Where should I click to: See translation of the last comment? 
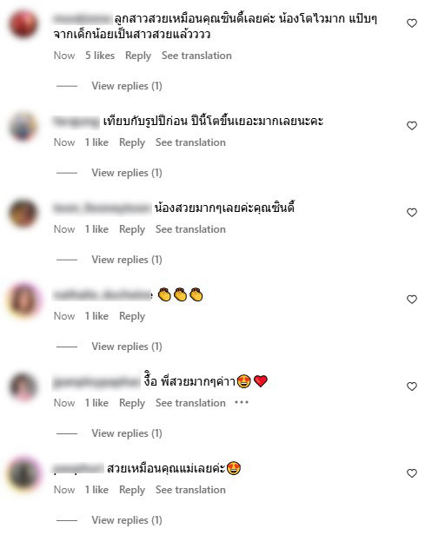point(190,490)
